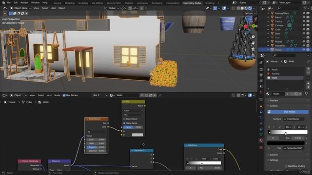The width and height of the screenshot is (312, 175).
Task: Toggle camera view icon in viewport
Action: [253, 49]
